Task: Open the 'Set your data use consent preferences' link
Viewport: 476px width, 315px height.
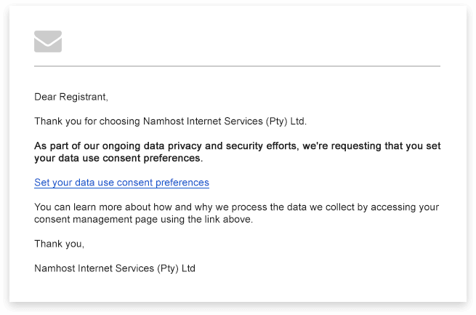Action: (122, 183)
